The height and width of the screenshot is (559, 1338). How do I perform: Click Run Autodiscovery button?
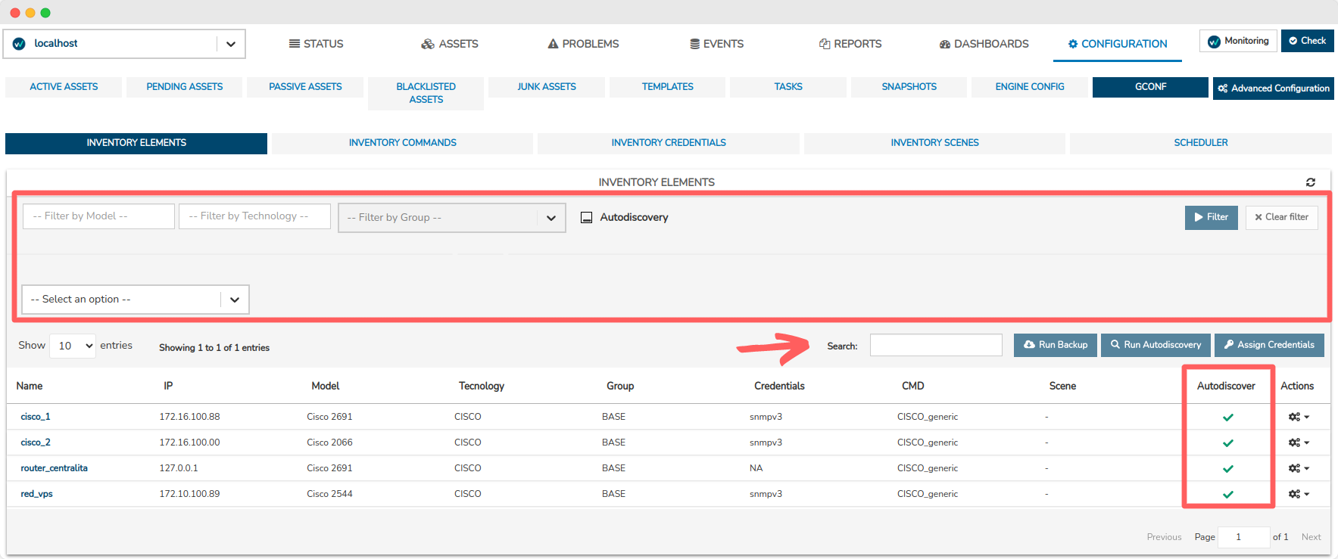coord(1156,345)
